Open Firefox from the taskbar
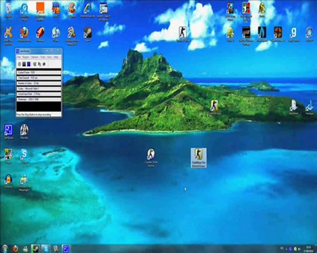Viewport: 317px width, 253px height. 15,249
